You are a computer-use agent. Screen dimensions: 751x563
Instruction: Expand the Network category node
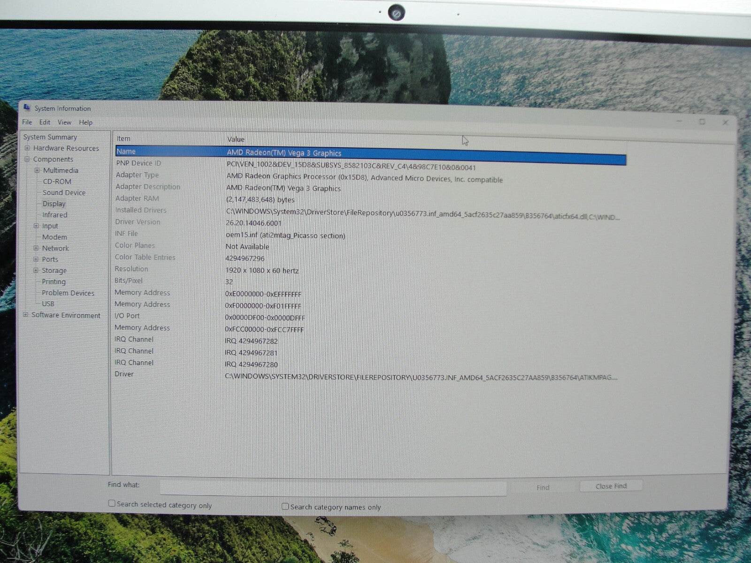click(36, 248)
